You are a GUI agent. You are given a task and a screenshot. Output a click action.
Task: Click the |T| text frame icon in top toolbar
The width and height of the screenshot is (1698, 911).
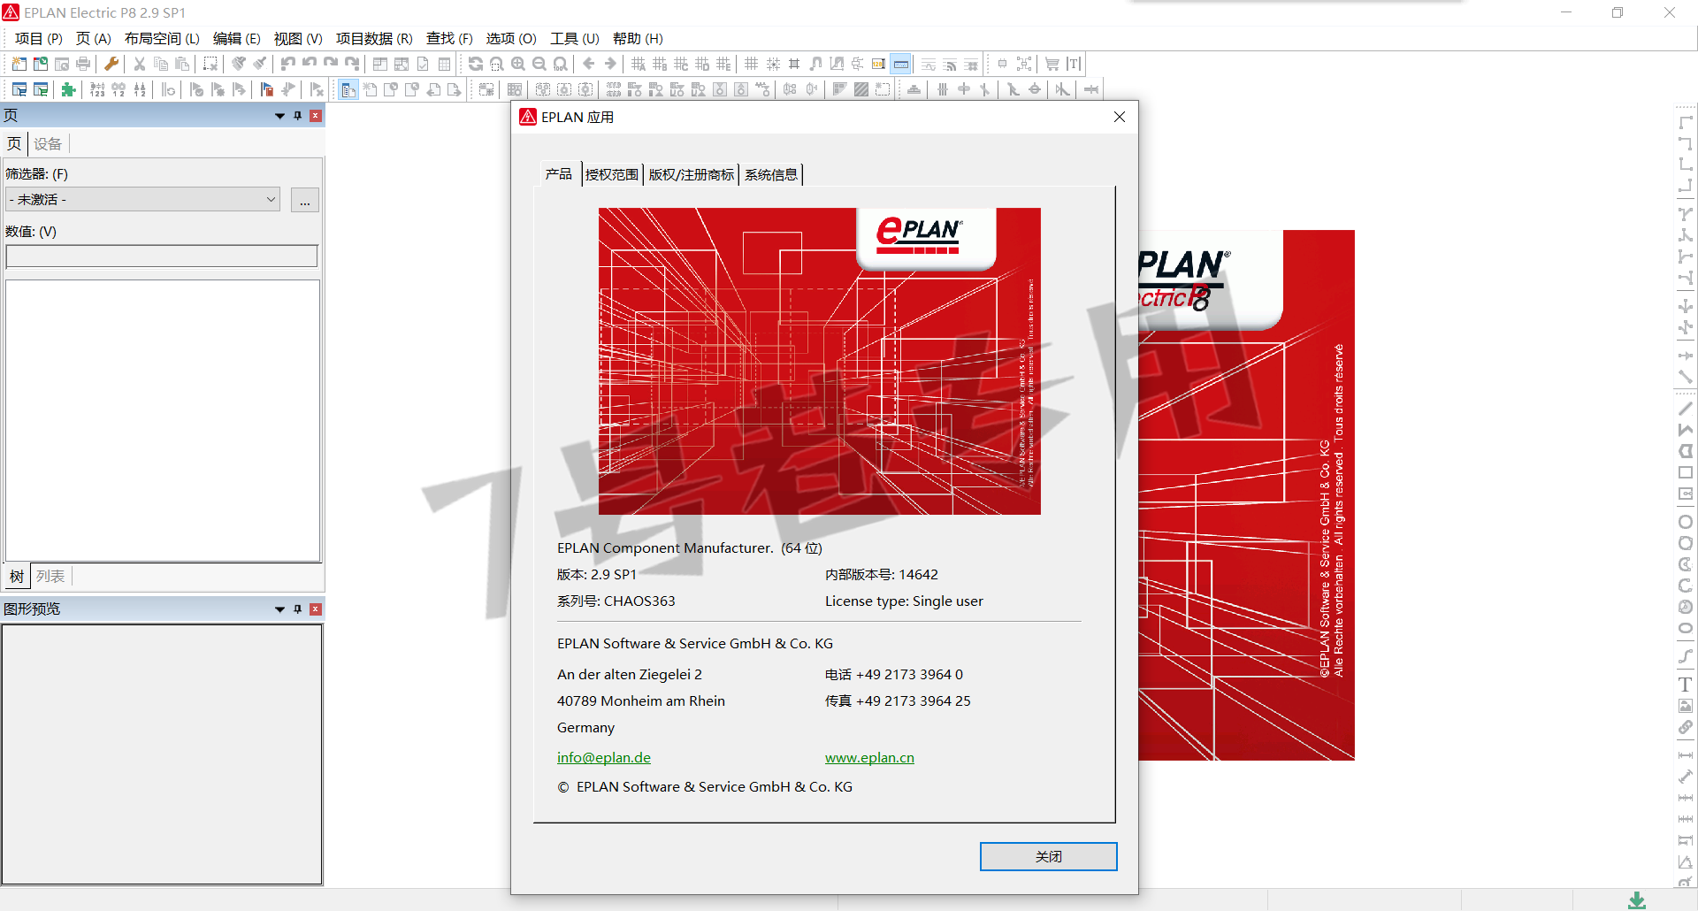[1074, 64]
